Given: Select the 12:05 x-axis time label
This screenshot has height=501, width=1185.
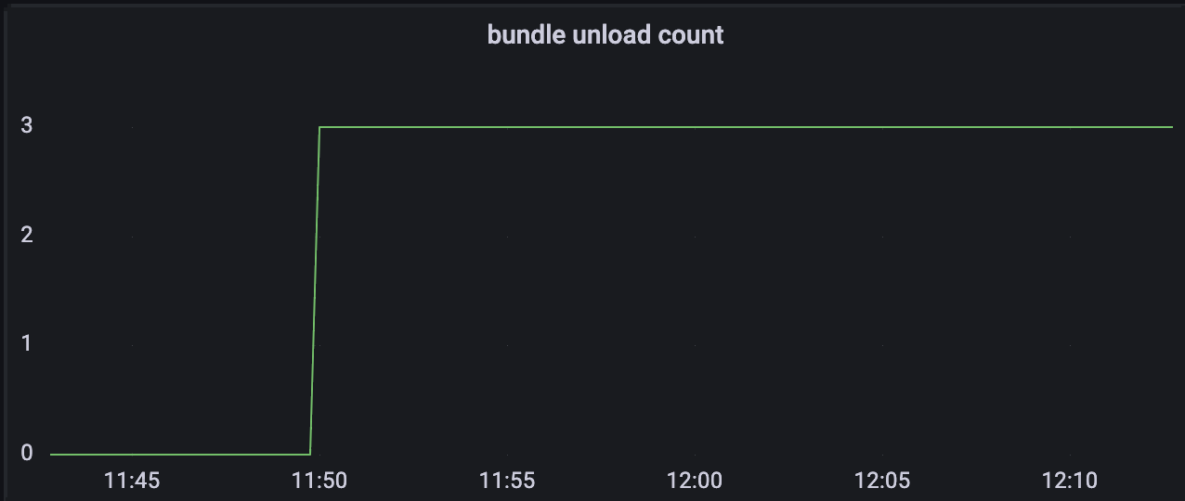Looking at the screenshot, I should [x=882, y=481].
